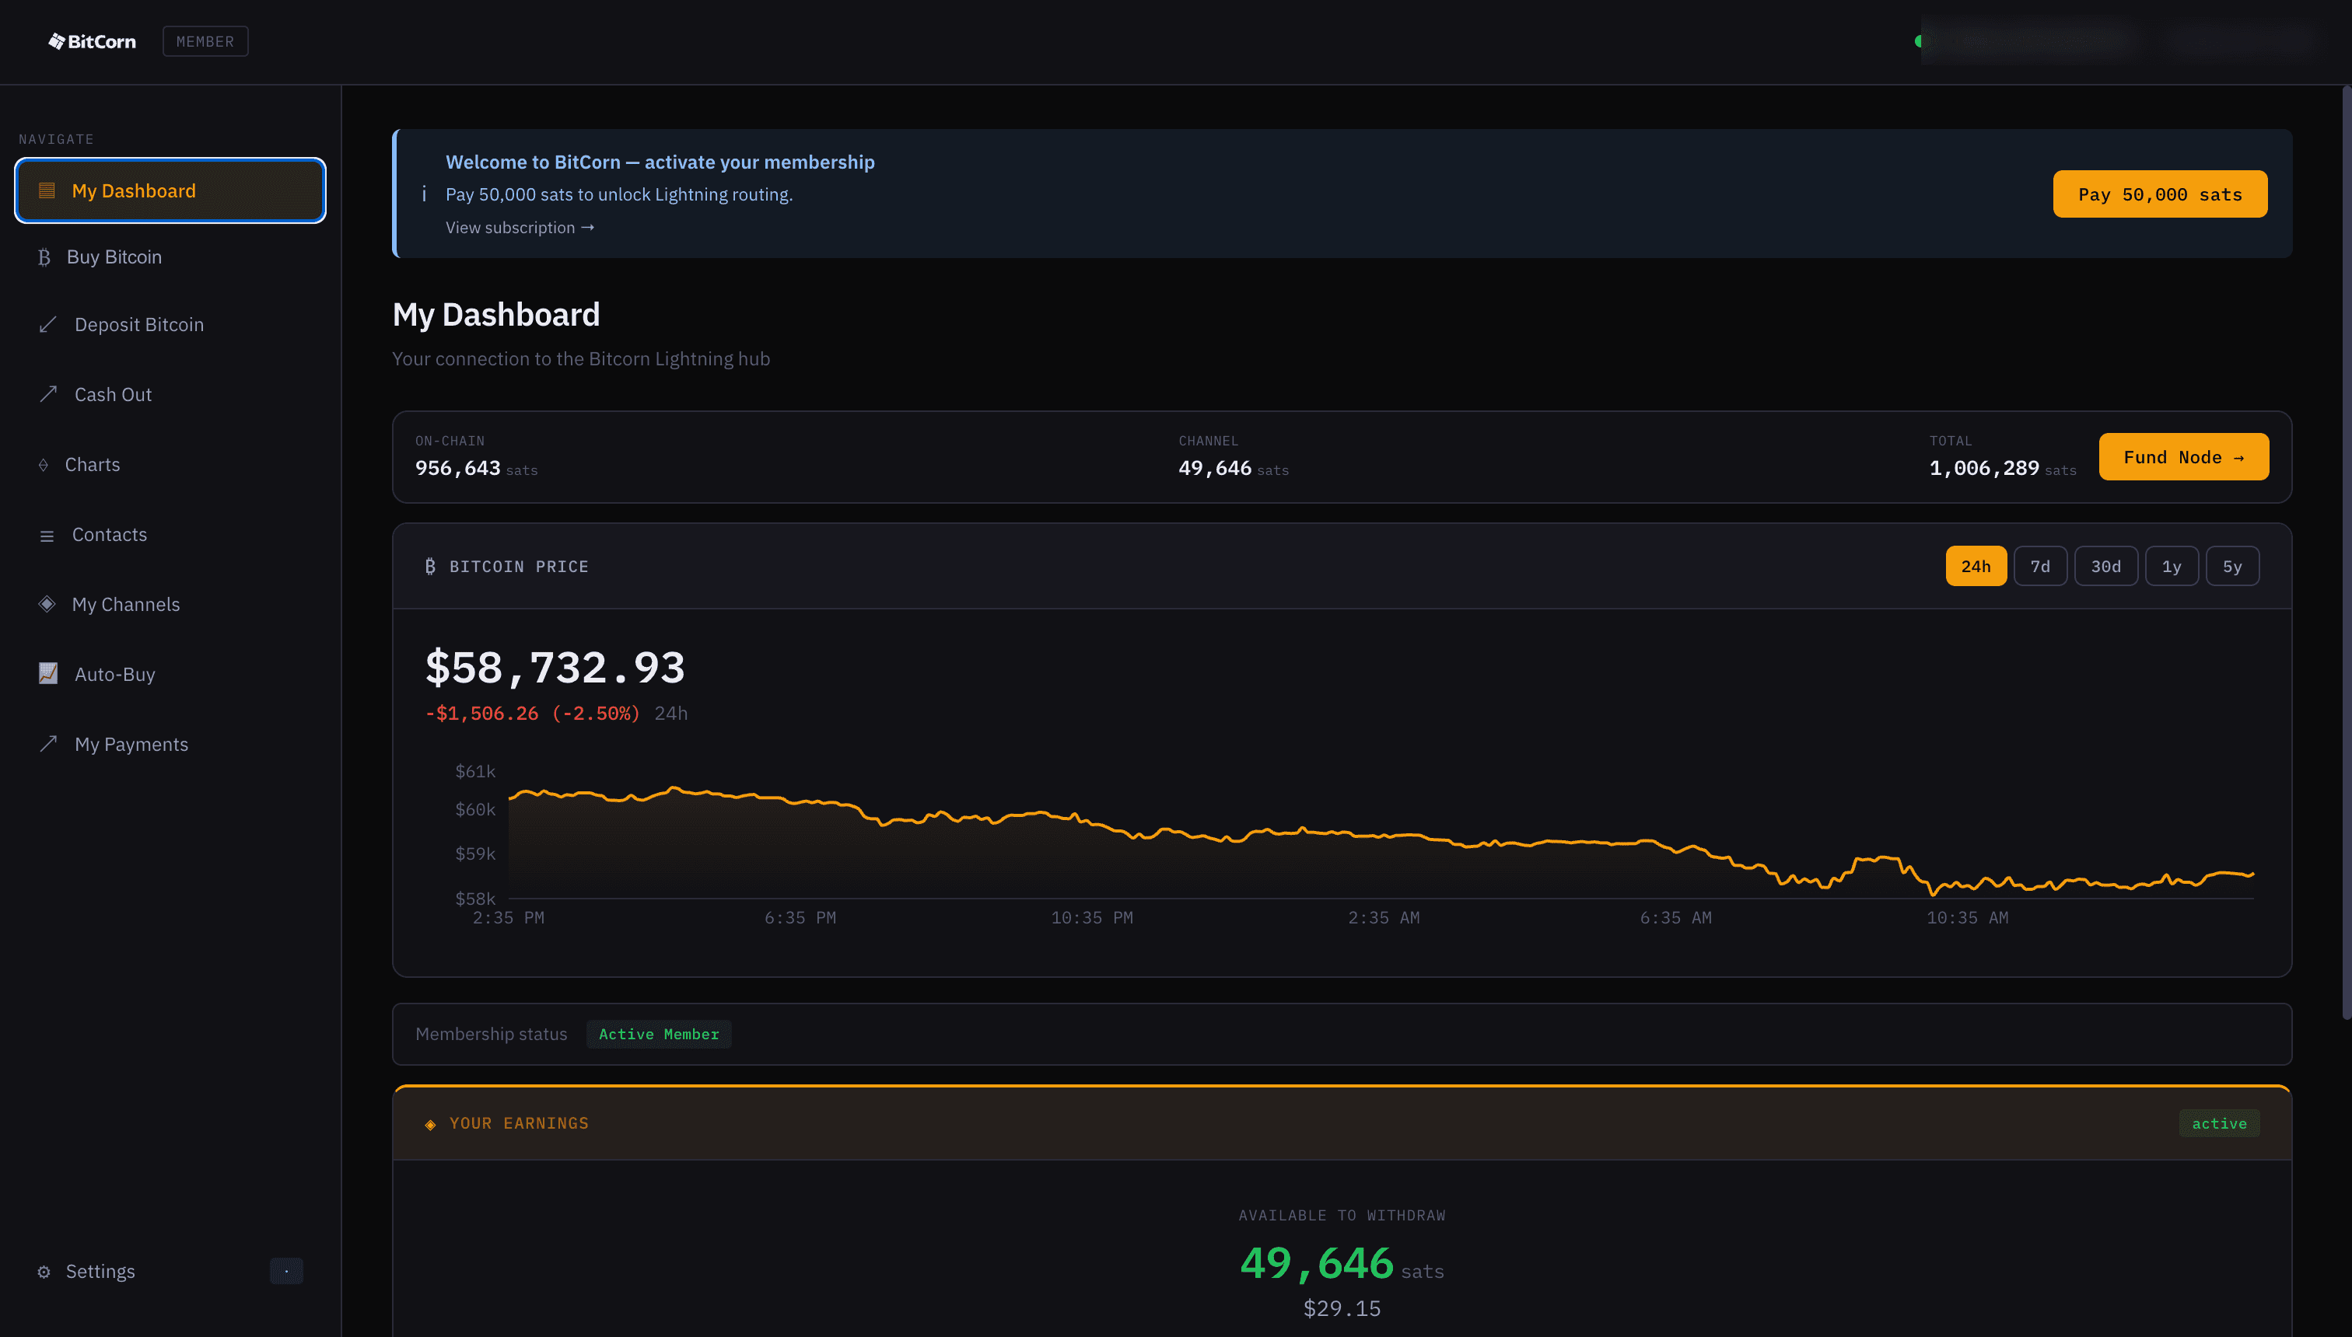Click the Active Member status badge
Screen dimensions: 2352x1337
659,1035
